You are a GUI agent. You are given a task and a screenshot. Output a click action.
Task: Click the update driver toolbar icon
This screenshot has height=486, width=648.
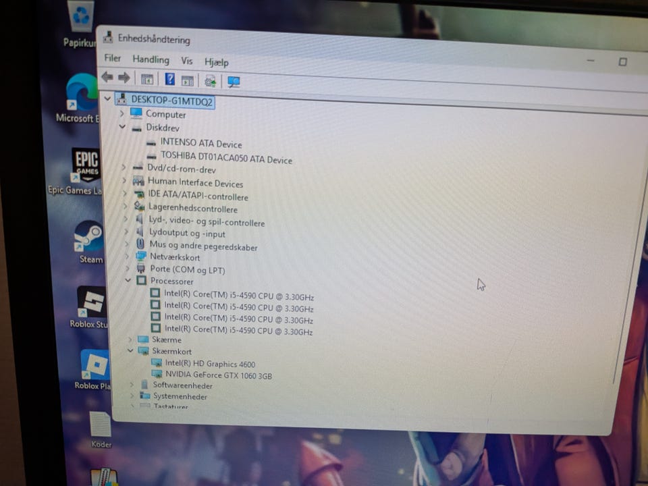(211, 81)
